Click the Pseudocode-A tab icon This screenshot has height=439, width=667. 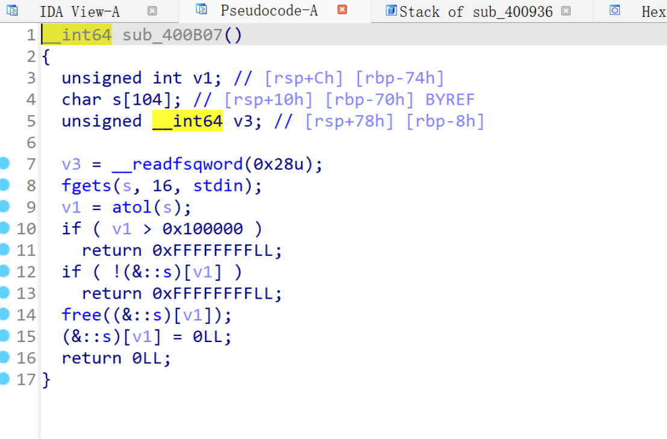pos(202,10)
